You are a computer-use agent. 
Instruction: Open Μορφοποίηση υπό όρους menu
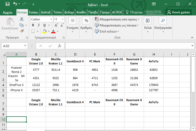pyautogui.click(x=117, y=19)
